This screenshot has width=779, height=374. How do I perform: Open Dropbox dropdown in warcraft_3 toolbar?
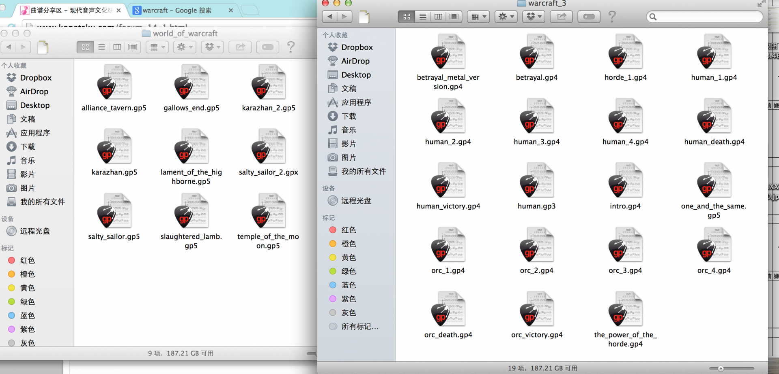click(534, 17)
